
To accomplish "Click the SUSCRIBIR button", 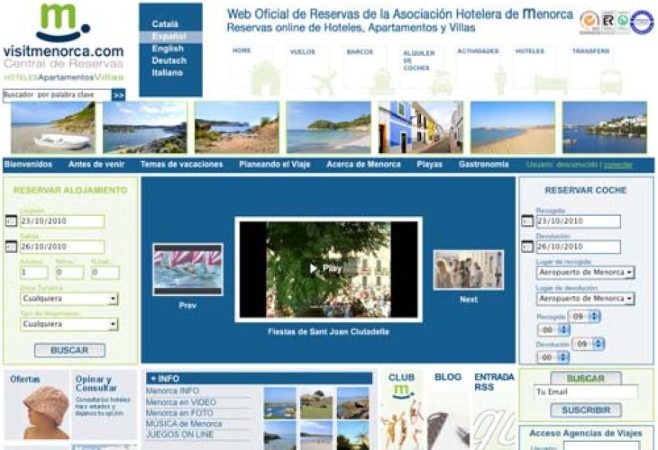I will 585,410.
